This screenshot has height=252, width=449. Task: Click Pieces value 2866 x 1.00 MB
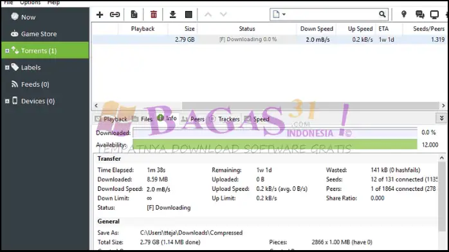(342, 242)
